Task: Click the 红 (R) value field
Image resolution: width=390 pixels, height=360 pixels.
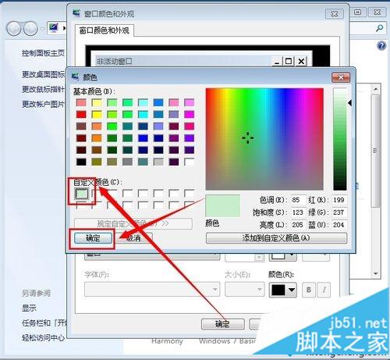Action: (x=339, y=200)
